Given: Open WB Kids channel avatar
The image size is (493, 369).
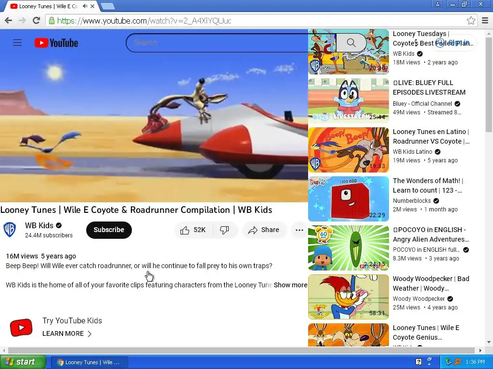Looking at the screenshot, I should click(x=10, y=230).
